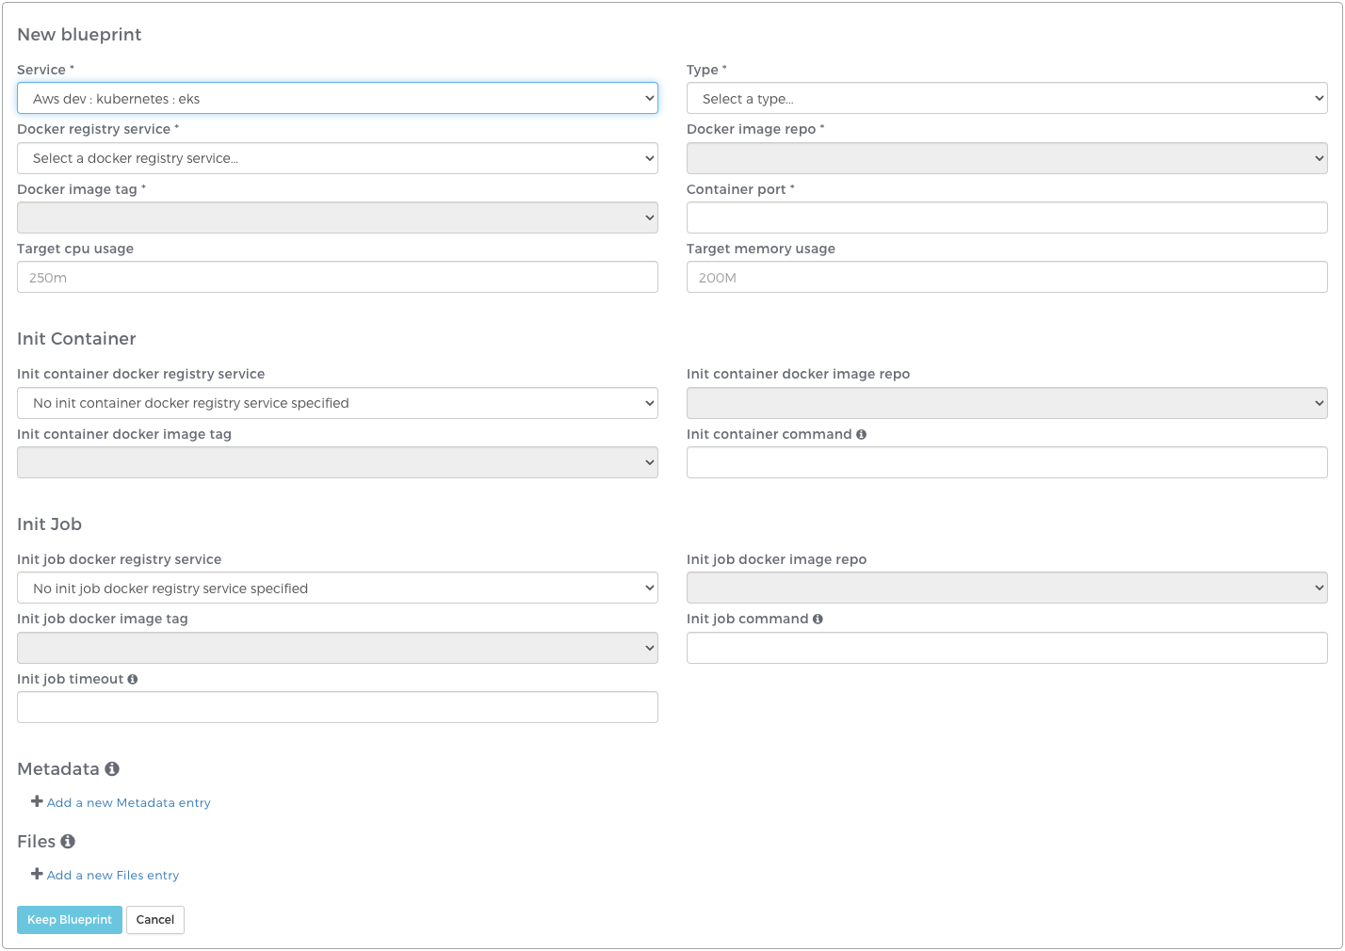Click the Metadata info icon
This screenshot has height=951, width=1345.
point(112,769)
